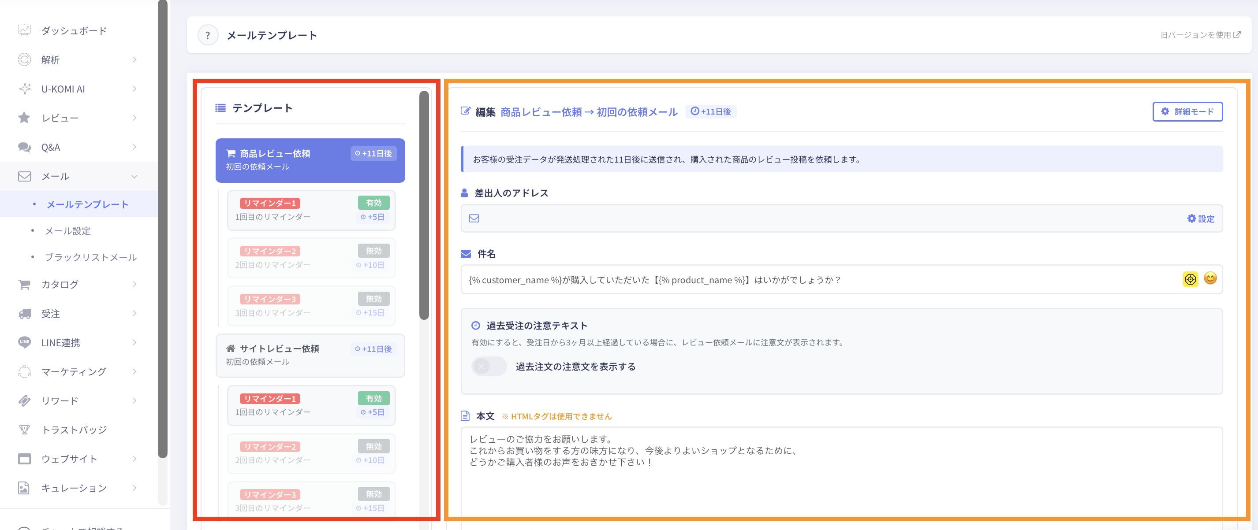Open the emoji picker smiley icon

(1210, 278)
